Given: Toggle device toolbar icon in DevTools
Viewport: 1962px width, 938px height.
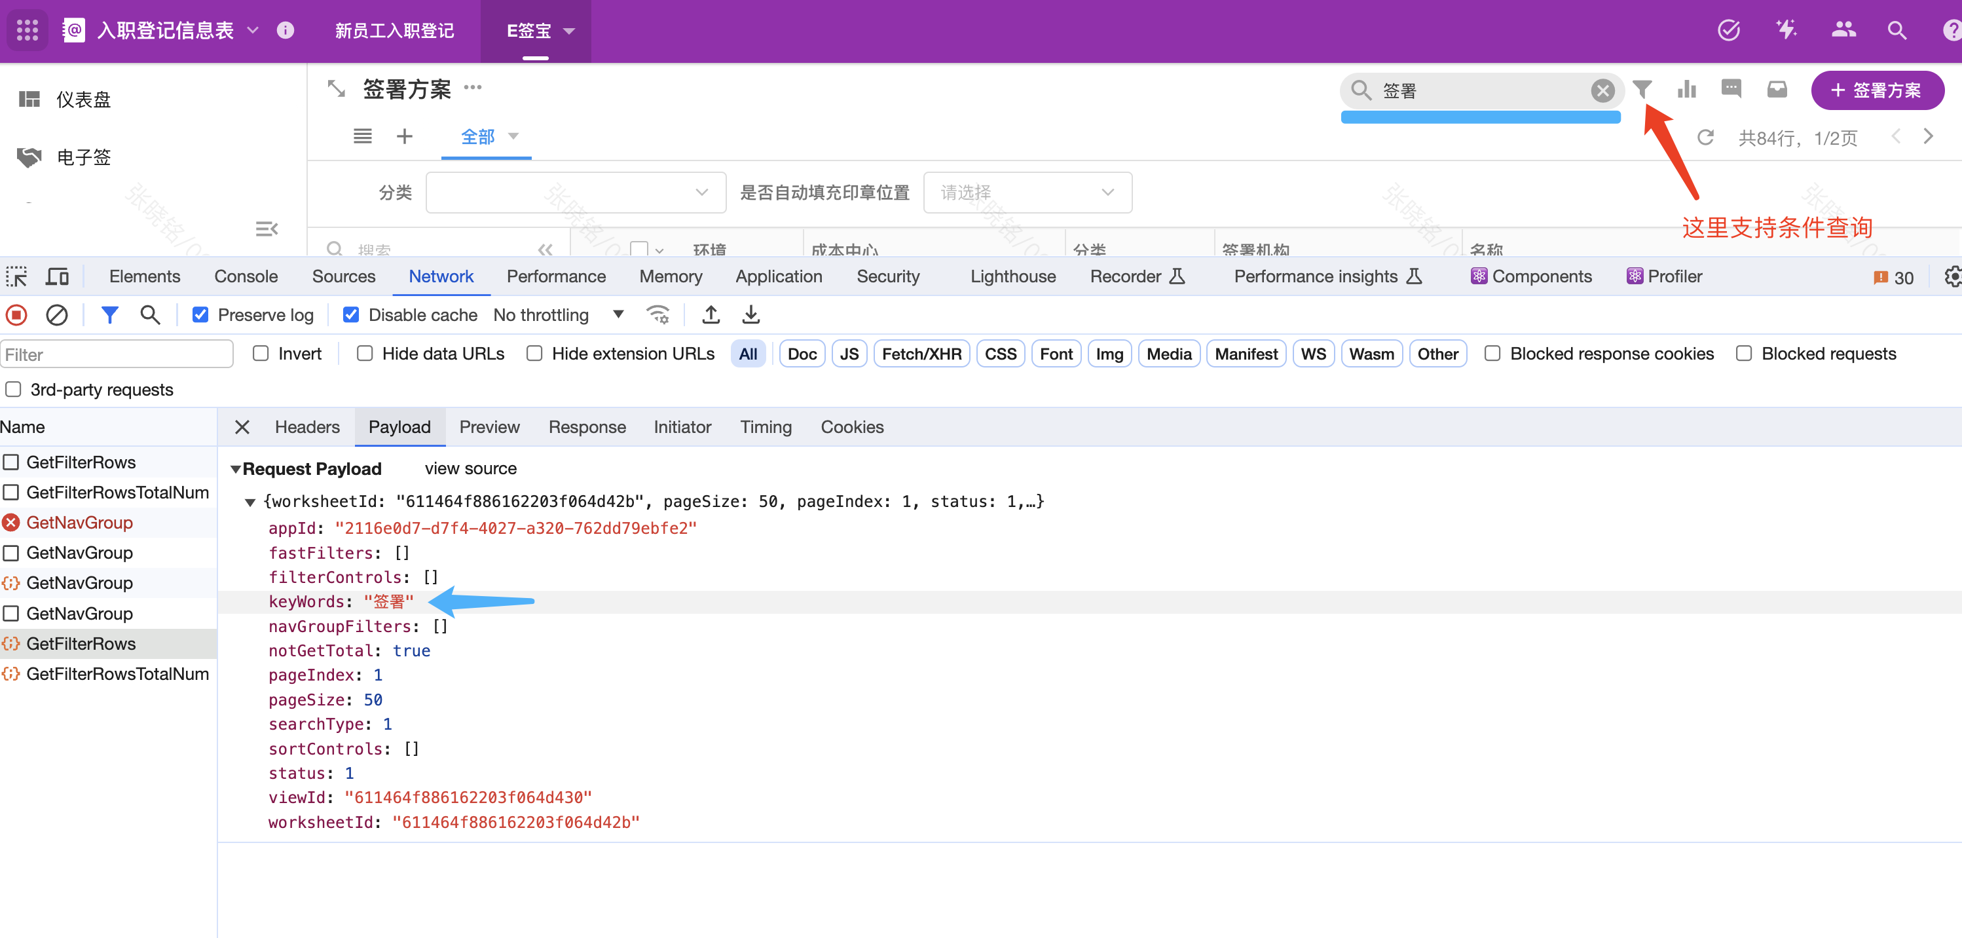Looking at the screenshot, I should [57, 276].
